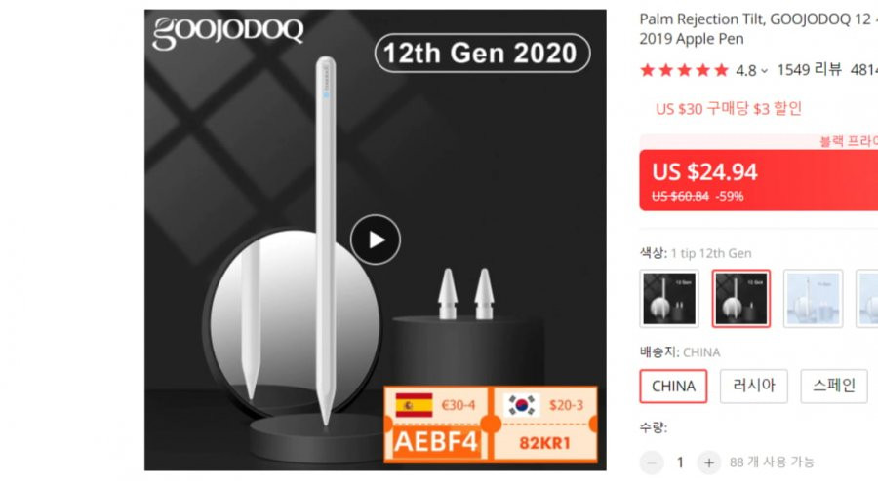This screenshot has height=481, width=878.
Task: Choose the third light blue variant thumbnail
Action: (813, 298)
